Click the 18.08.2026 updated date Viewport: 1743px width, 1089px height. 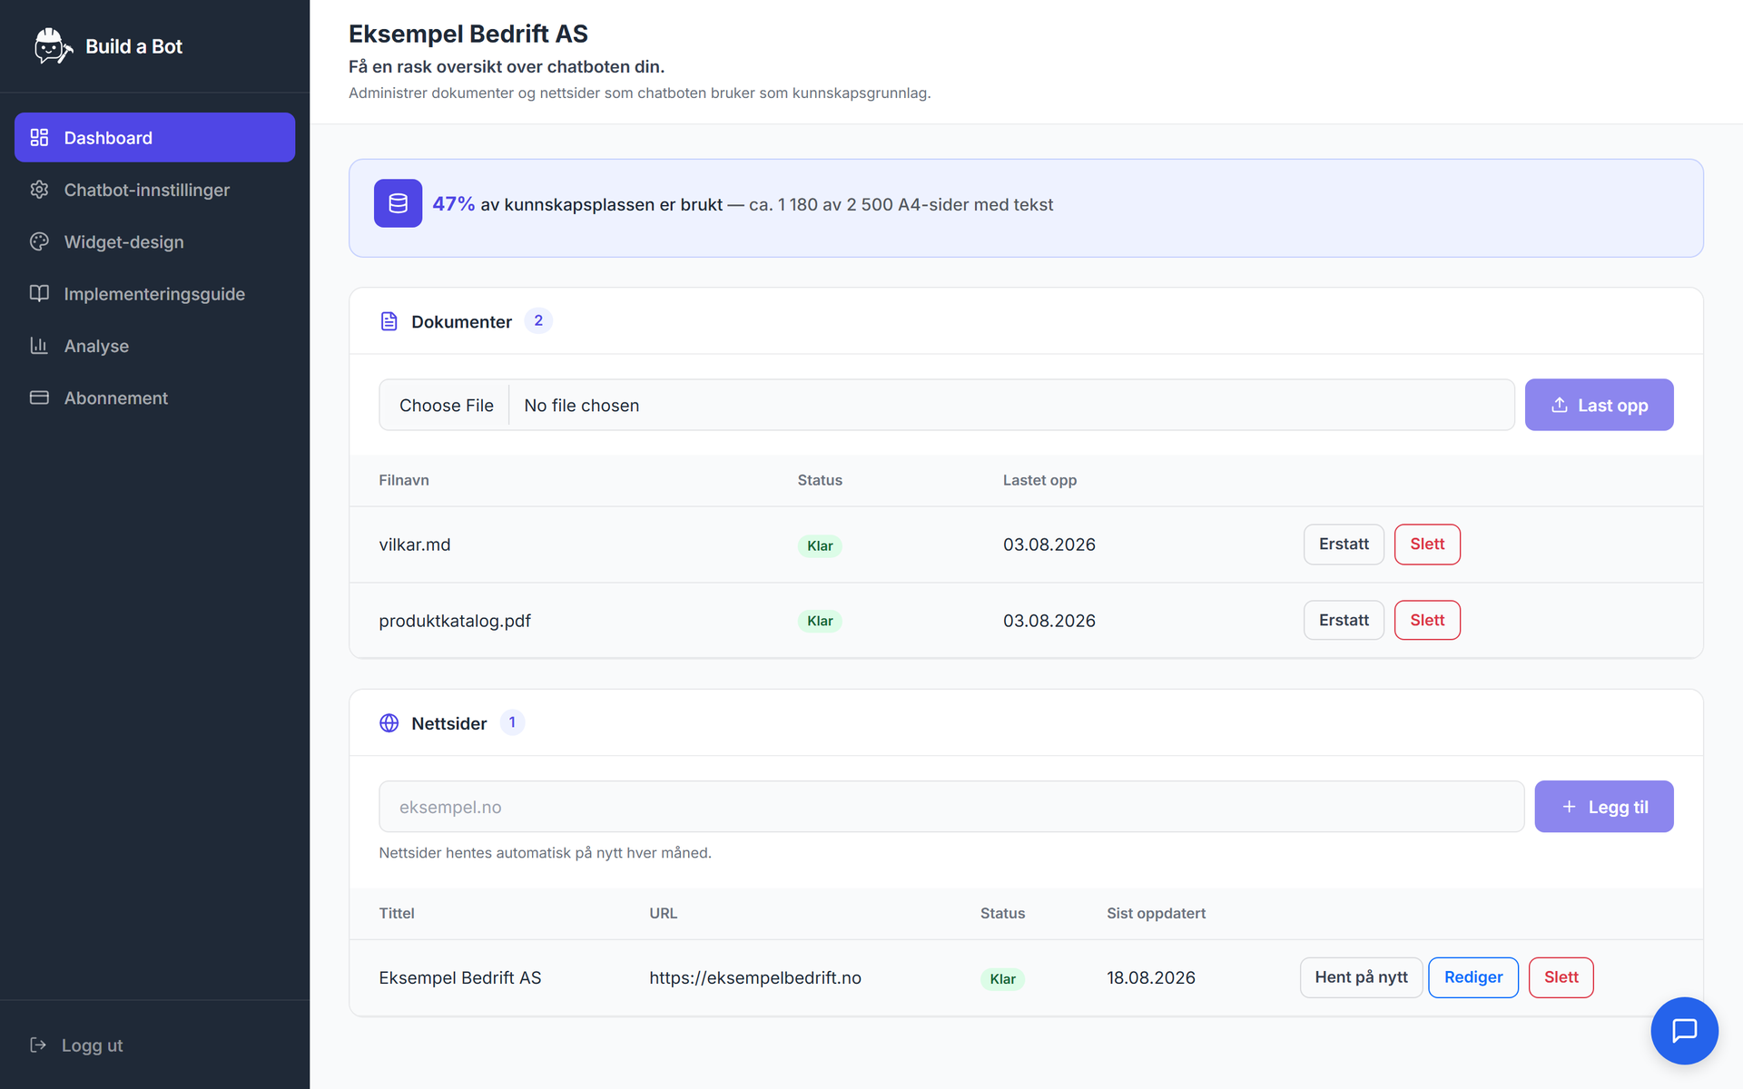tap(1150, 977)
